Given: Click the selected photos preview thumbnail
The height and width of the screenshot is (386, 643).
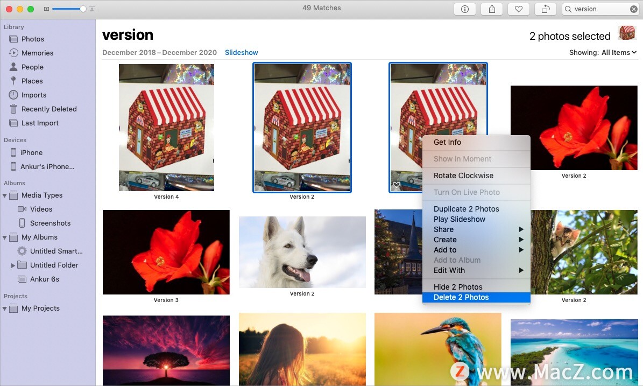Looking at the screenshot, I should pos(627,32).
